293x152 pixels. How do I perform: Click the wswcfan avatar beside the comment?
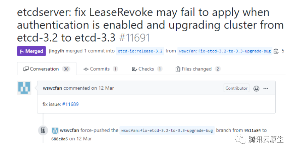pos(24,88)
